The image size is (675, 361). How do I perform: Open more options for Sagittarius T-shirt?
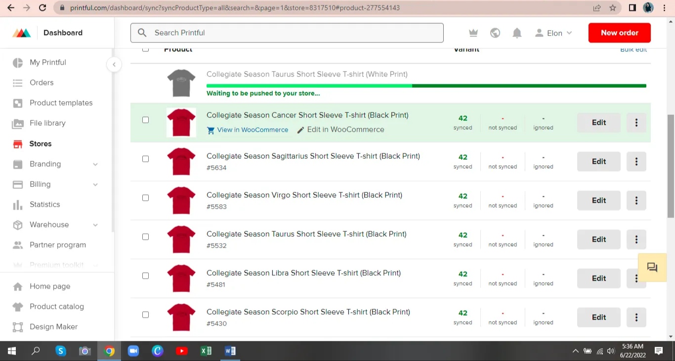click(636, 162)
